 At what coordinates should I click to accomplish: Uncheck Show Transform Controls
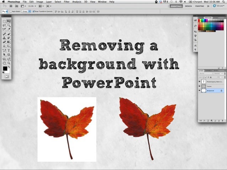tap(33, 11)
